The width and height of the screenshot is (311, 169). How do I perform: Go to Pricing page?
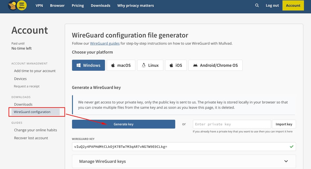tap(78, 5)
